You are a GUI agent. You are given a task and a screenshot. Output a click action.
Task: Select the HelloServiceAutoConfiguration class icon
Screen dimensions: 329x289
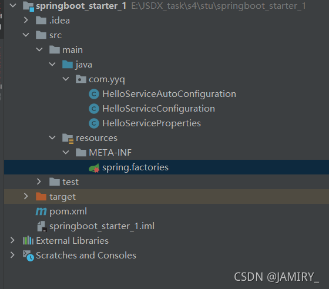coord(94,94)
